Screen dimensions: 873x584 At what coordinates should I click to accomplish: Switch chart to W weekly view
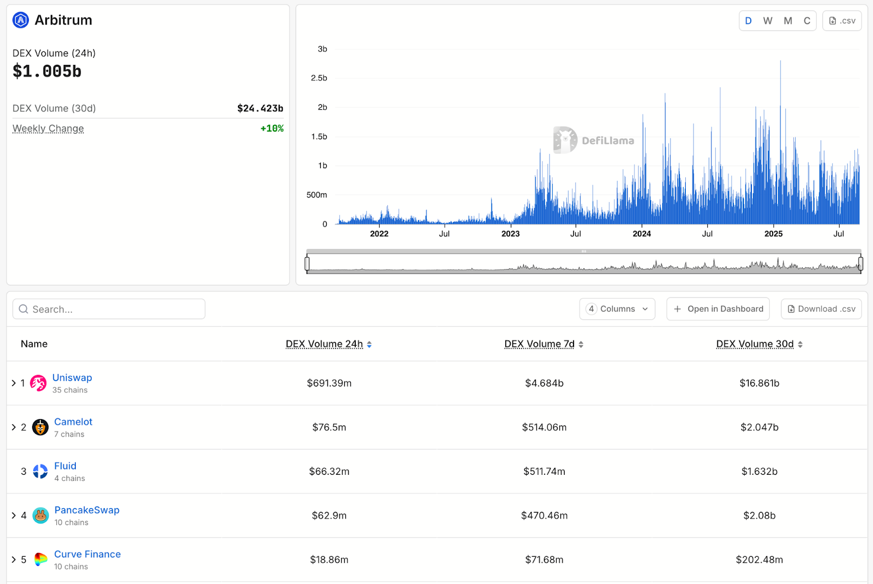click(x=768, y=20)
